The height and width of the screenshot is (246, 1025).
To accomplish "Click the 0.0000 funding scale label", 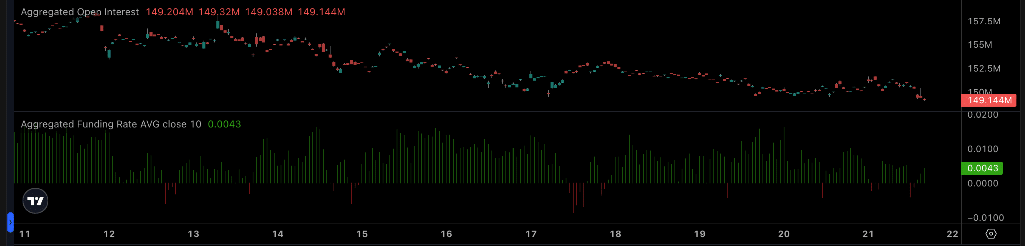I will (x=983, y=183).
